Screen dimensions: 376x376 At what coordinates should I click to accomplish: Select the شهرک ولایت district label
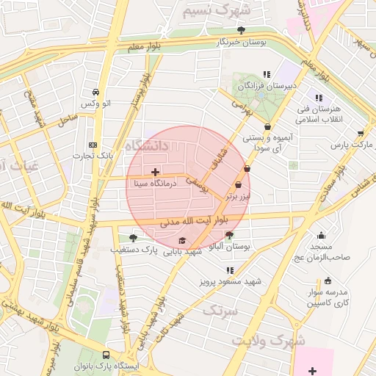point(269,341)
